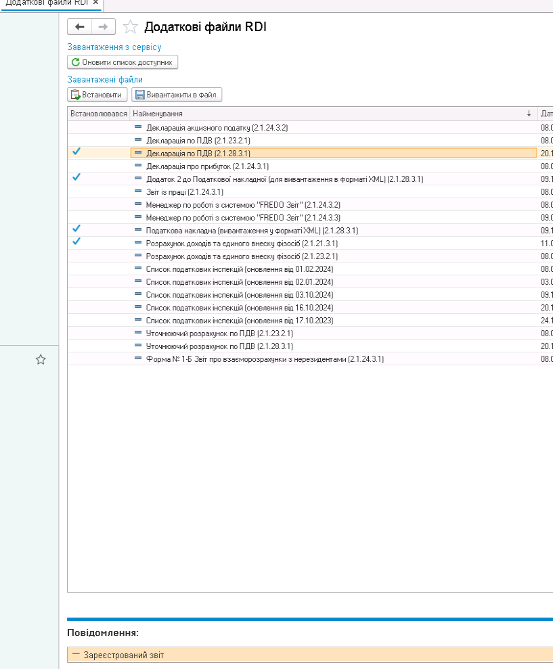The height and width of the screenshot is (669, 553).
Task: Click the Зареєстрований звіт message
Action: [124, 655]
